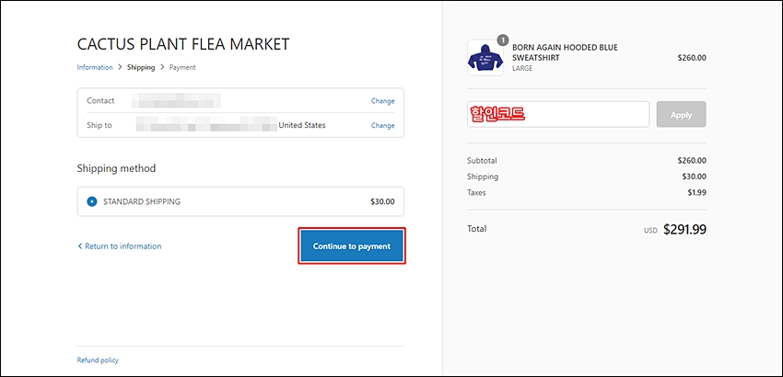Select the Shipping breadcrumb step

point(141,67)
